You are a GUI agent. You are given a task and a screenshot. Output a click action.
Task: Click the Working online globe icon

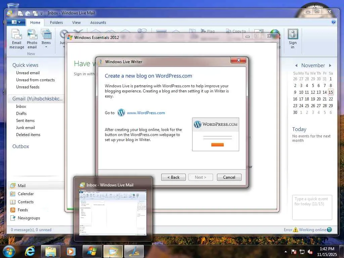coord(329,230)
